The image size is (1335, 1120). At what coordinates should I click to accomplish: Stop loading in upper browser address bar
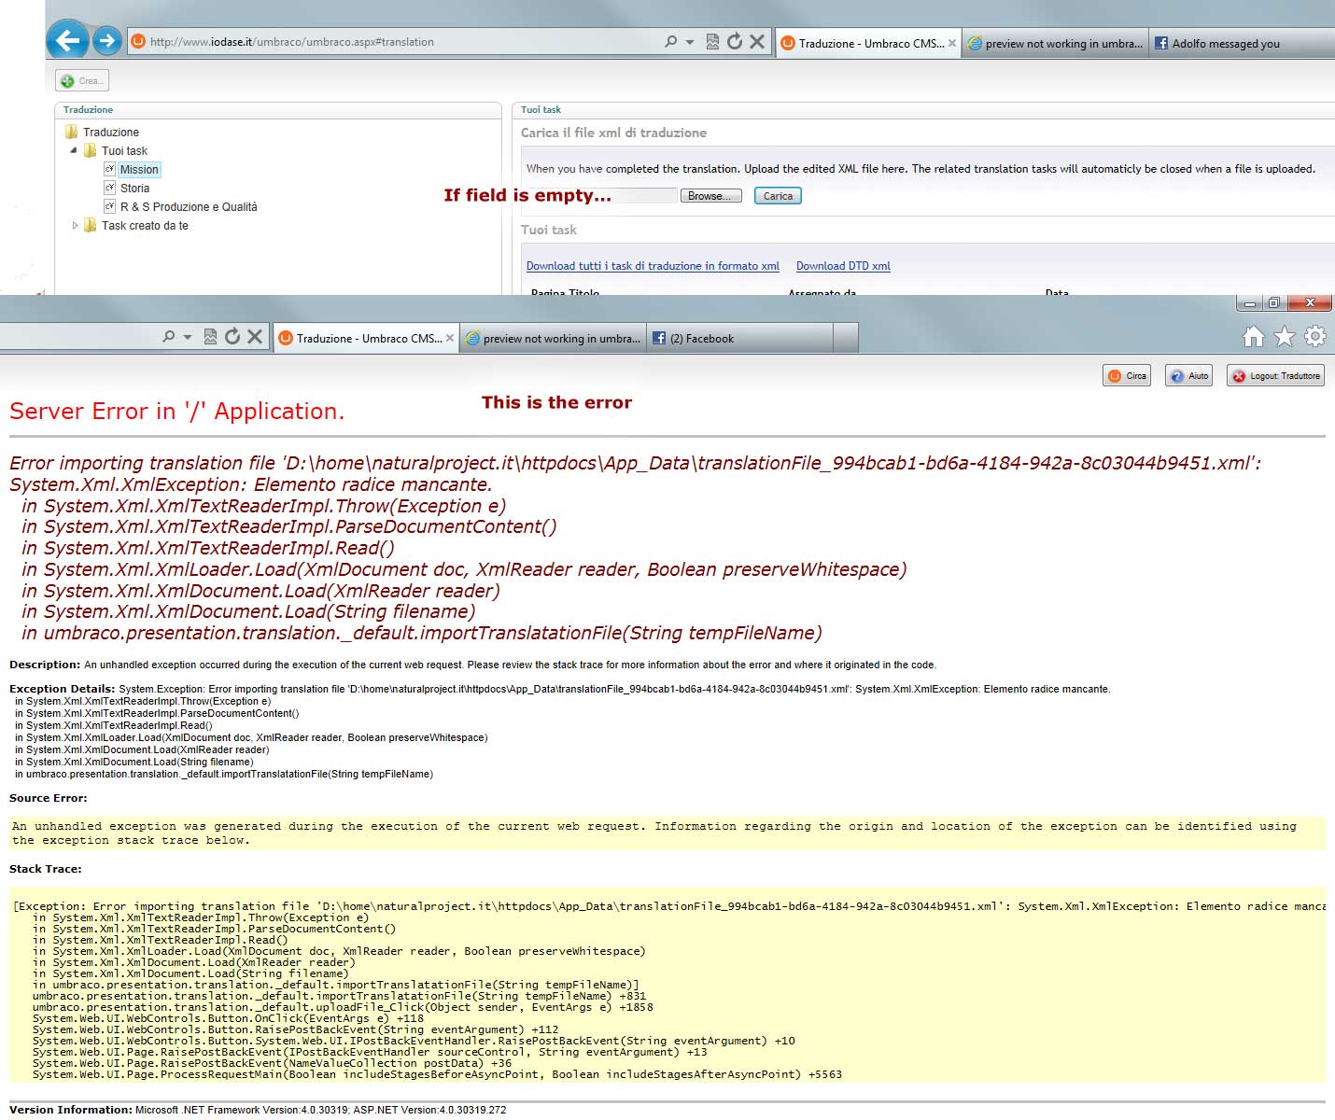click(757, 41)
